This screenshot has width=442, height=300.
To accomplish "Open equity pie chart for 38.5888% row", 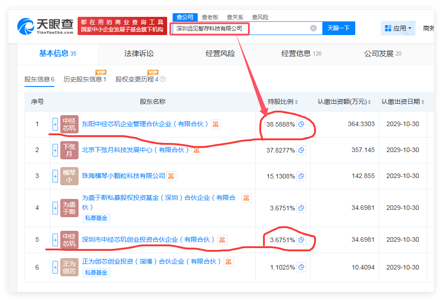I will (301, 124).
